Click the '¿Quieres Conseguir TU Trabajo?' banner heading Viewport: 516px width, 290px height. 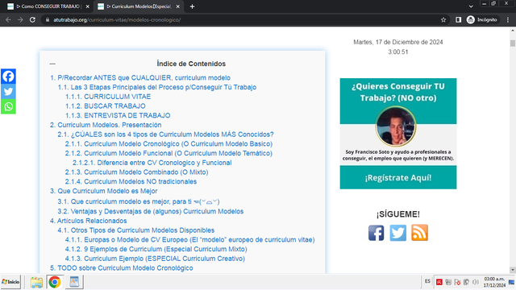pyautogui.click(x=398, y=92)
